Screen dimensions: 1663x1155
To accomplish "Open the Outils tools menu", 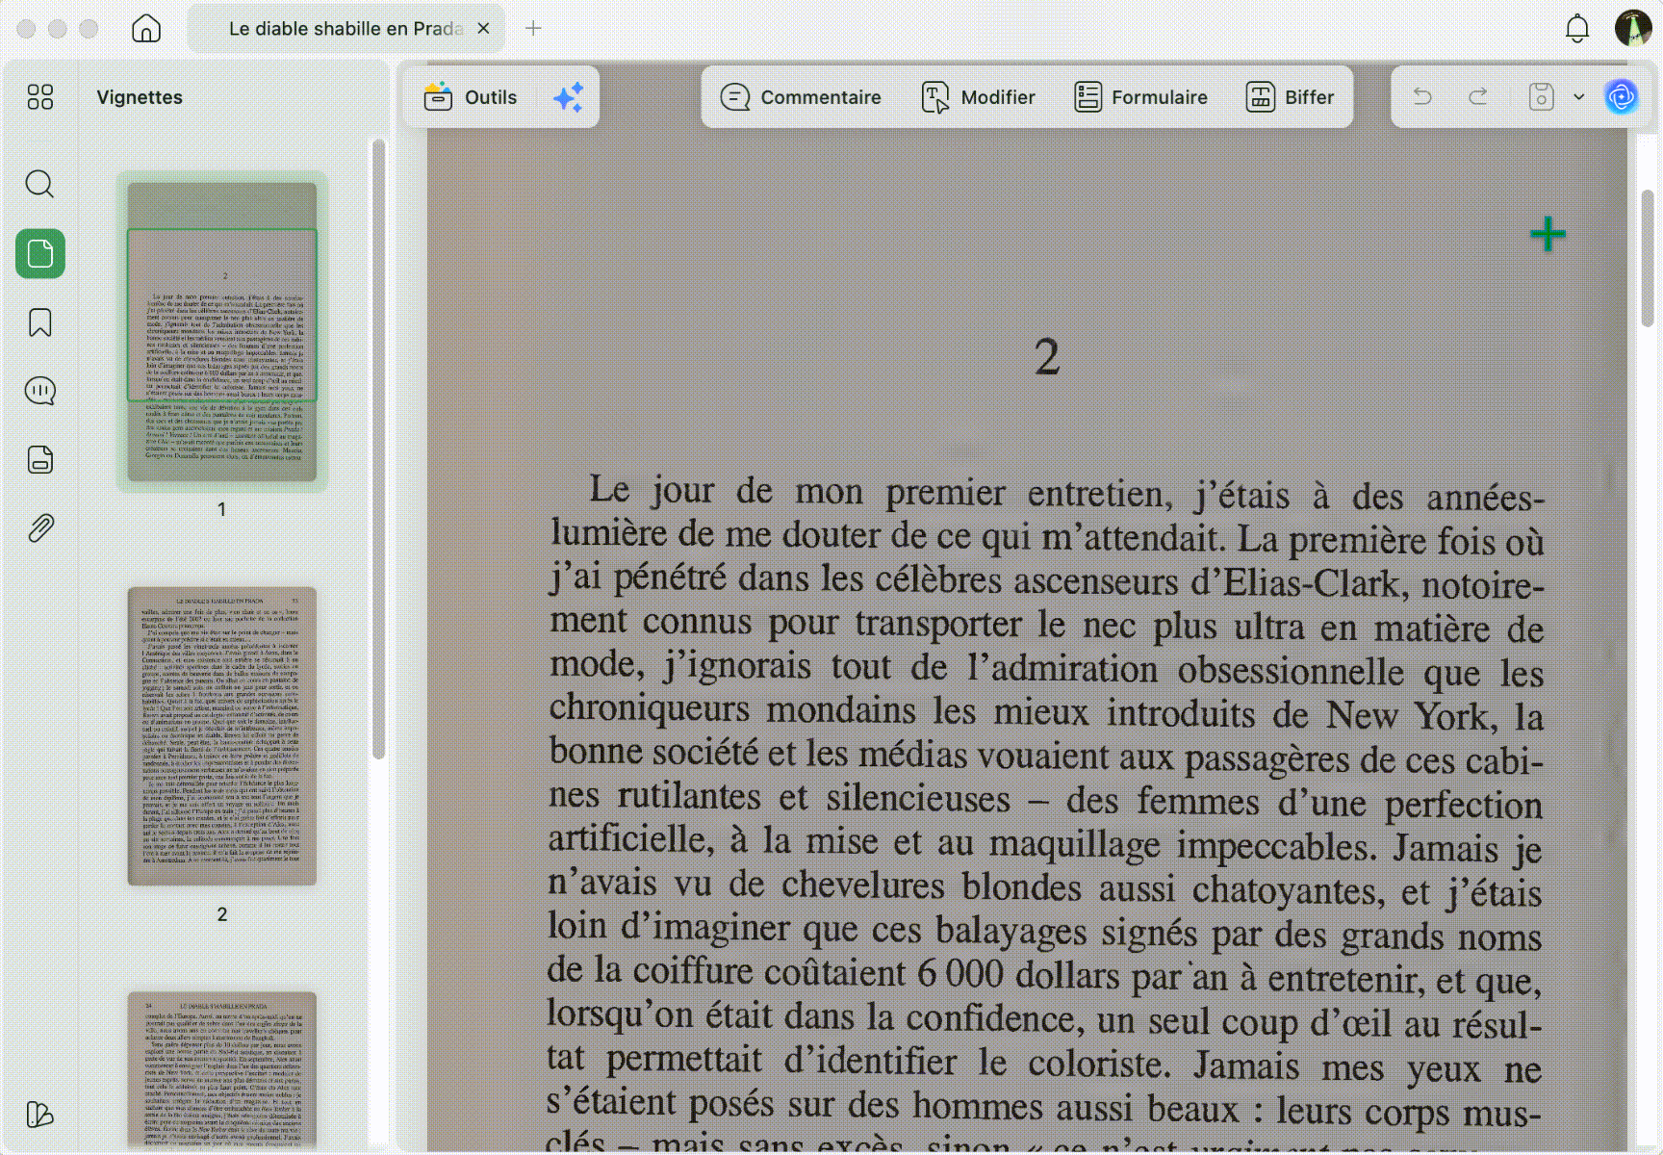I will coord(471,97).
